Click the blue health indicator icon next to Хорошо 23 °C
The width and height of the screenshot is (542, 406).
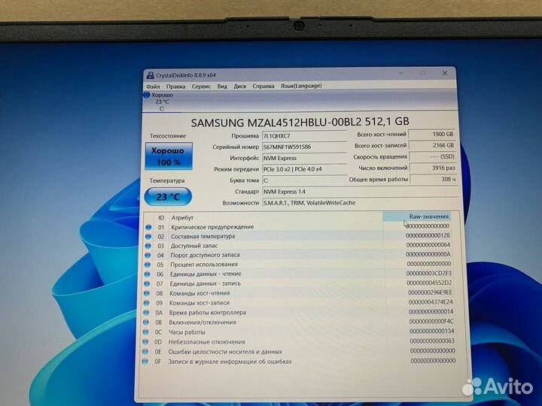pyautogui.click(x=146, y=95)
